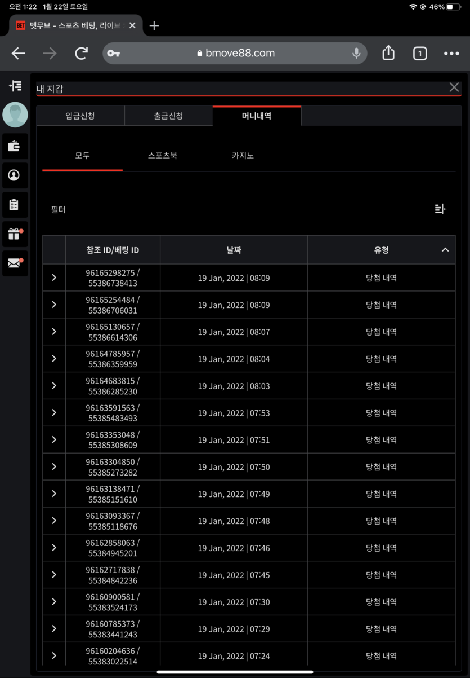Open the user avatar profile
This screenshot has height=678, width=470.
coord(15,115)
